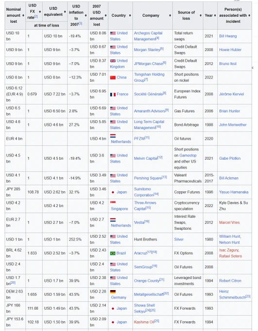Open Tsingshan Holding Group link

click(149, 77)
